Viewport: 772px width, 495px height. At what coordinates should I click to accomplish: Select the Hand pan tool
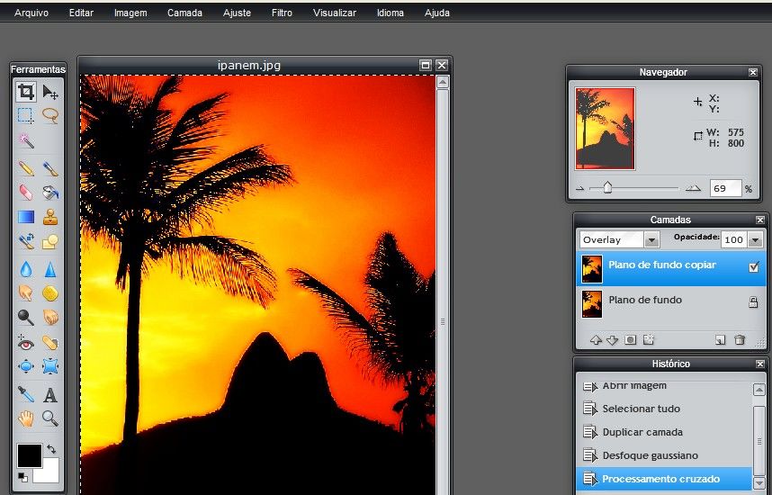pyautogui.click(x=26, y=418)
